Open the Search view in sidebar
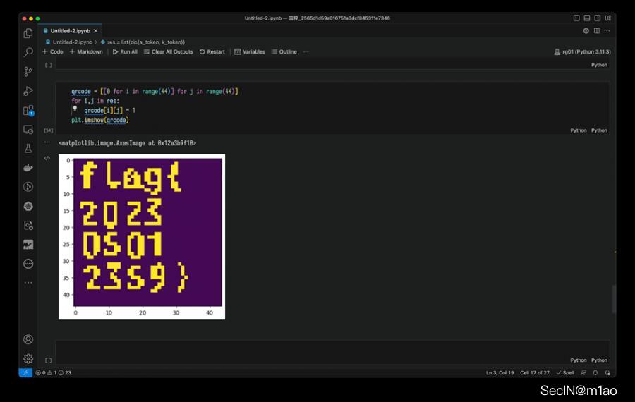 click(x=28, y=52)
